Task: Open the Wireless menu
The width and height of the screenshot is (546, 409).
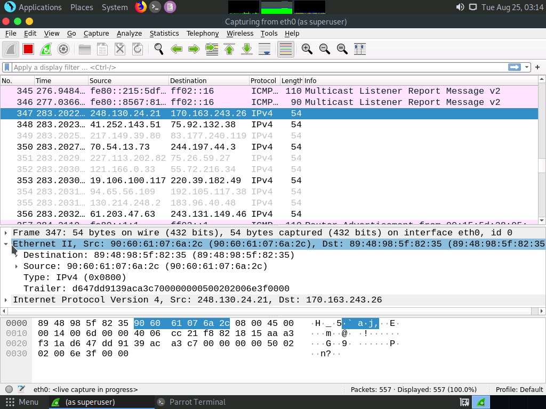Action: click(240, 34)
